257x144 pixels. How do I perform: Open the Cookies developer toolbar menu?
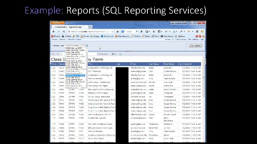coord(67,36)
